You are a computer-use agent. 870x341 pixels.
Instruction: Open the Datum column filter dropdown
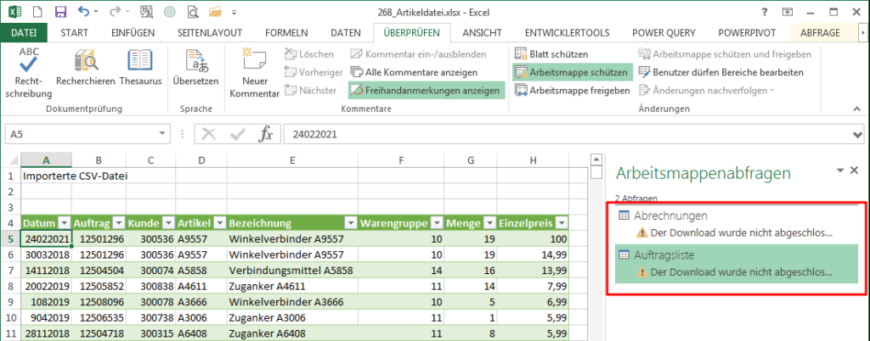(x=64, y=223)
